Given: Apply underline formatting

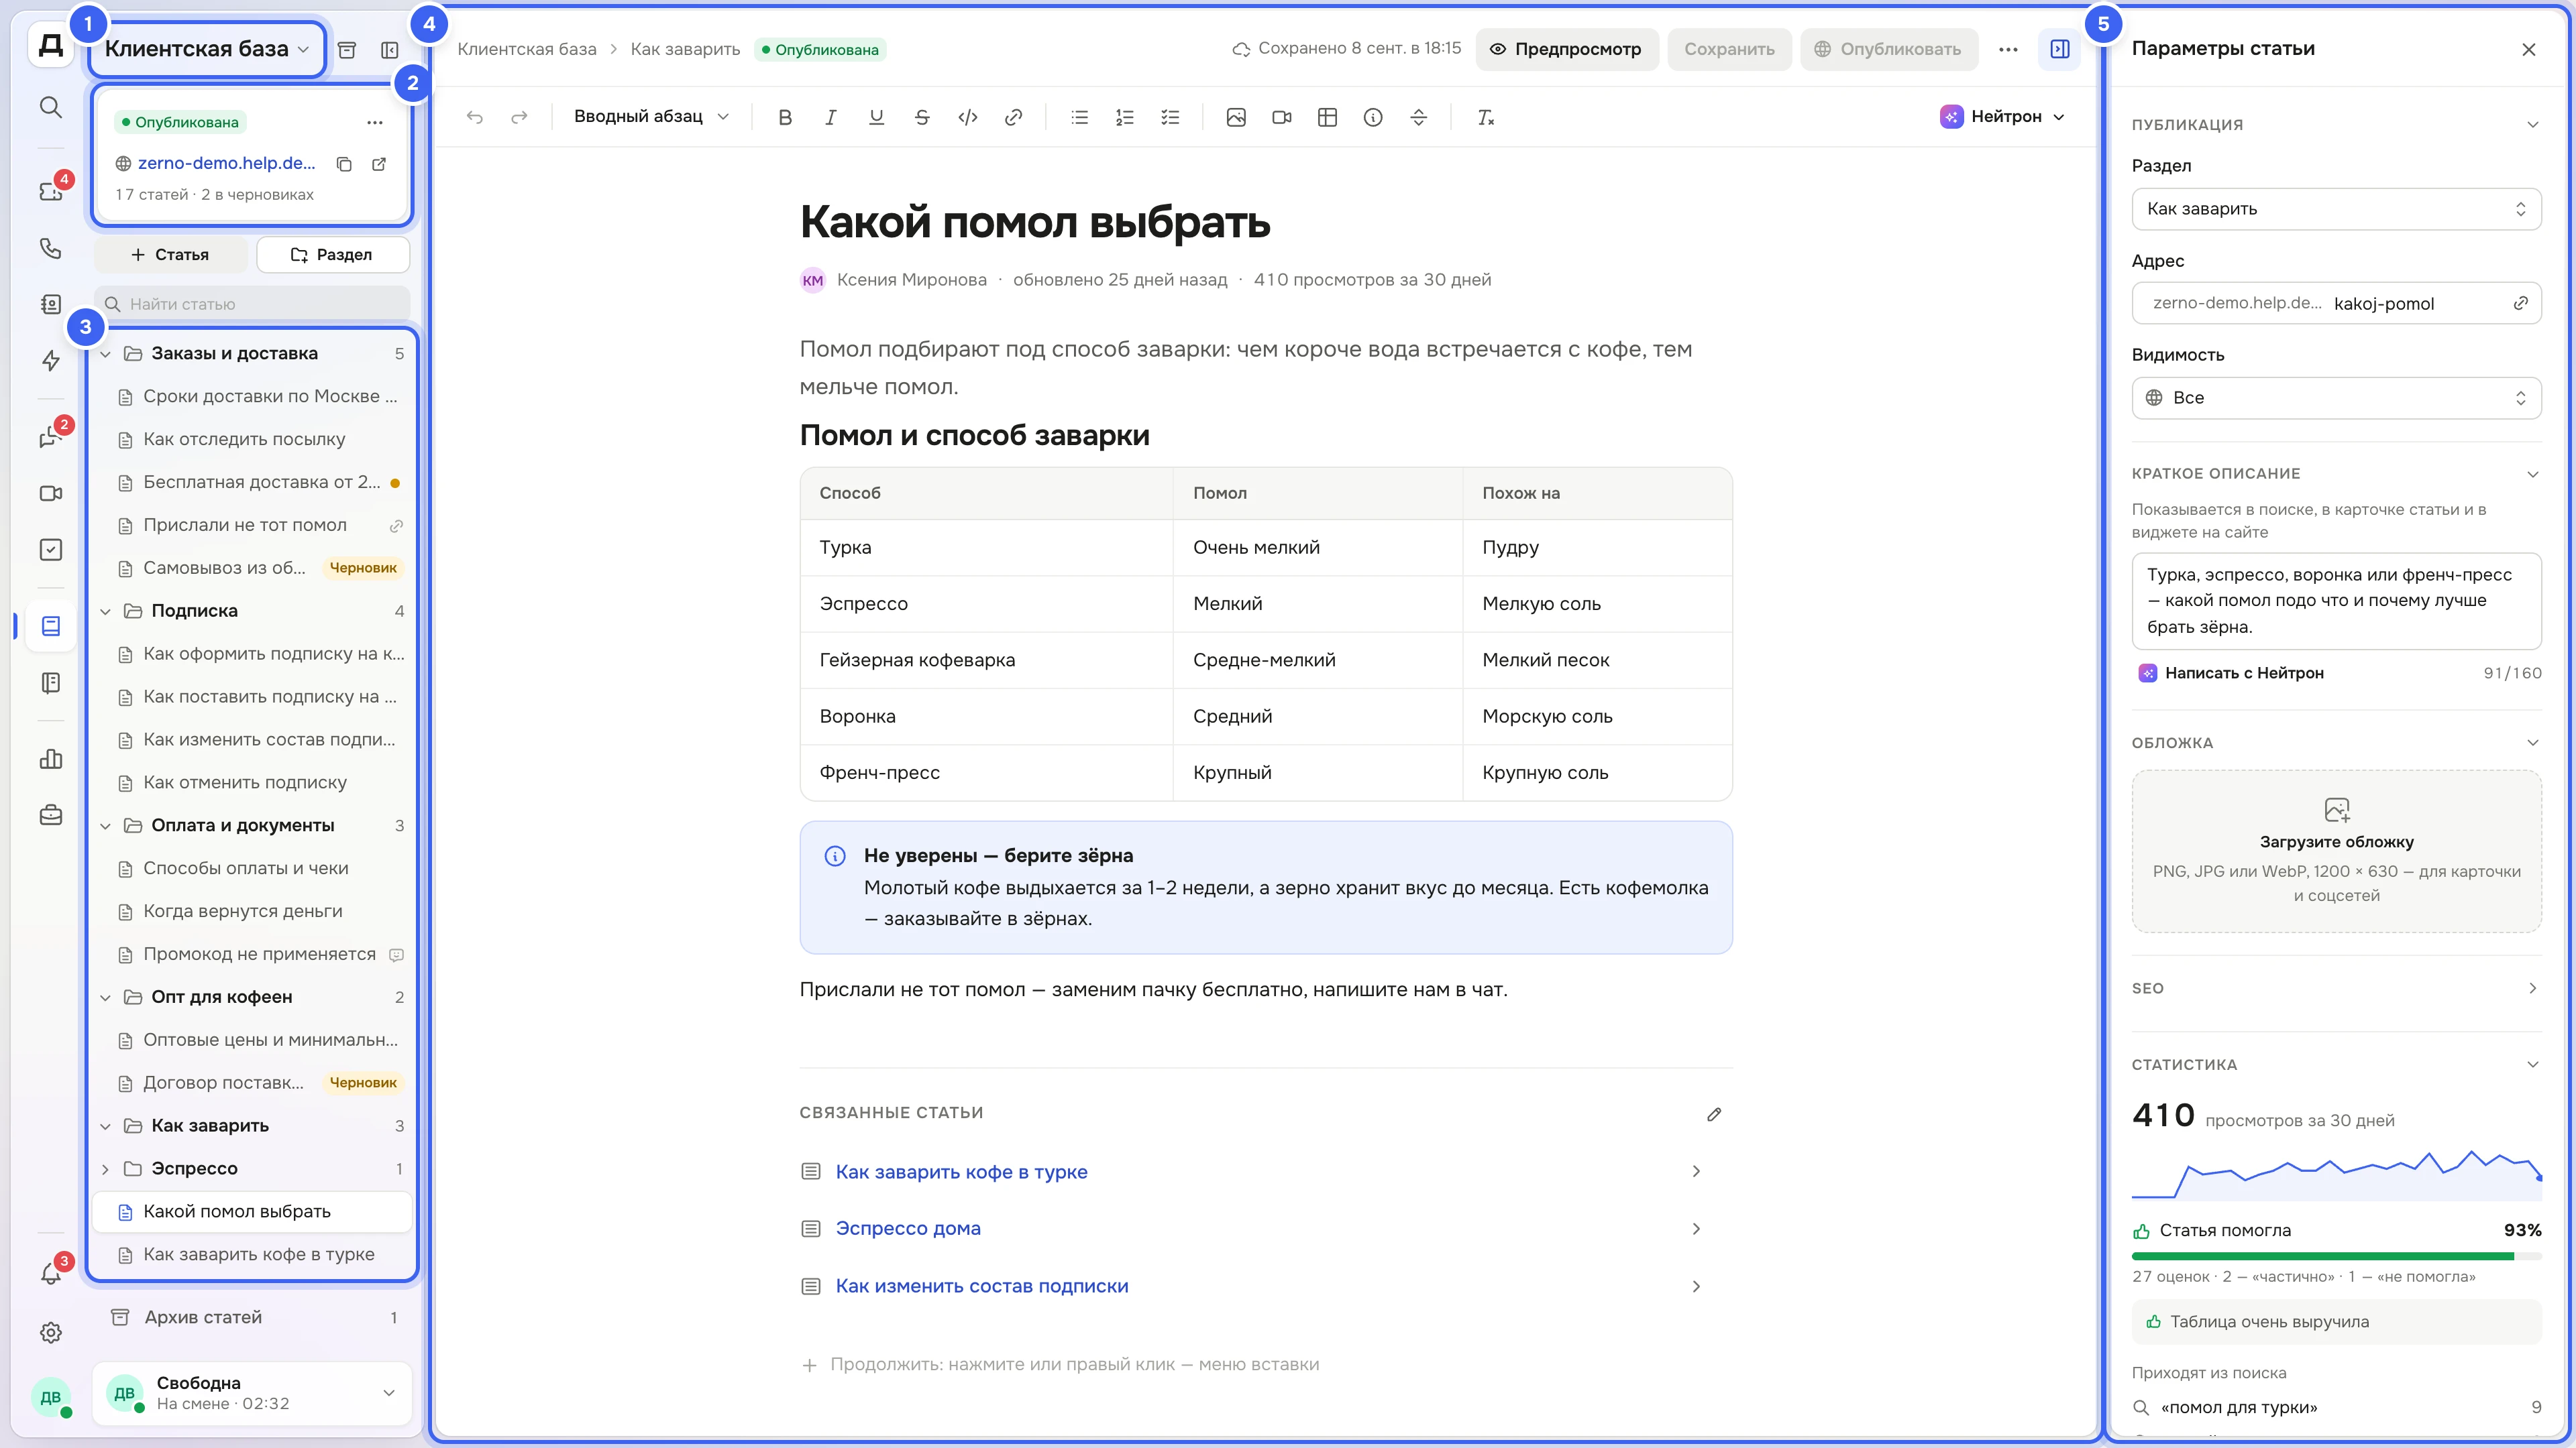Looking at the screenshot, I should (x=876, y=117).
